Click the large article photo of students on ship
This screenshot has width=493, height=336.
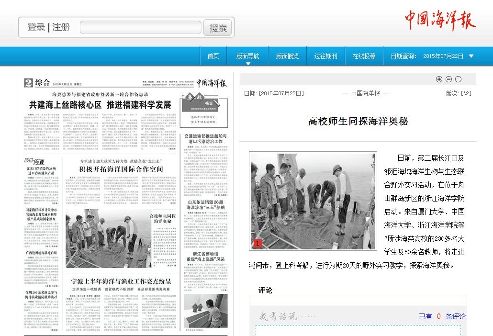click(x=313, y=201)
